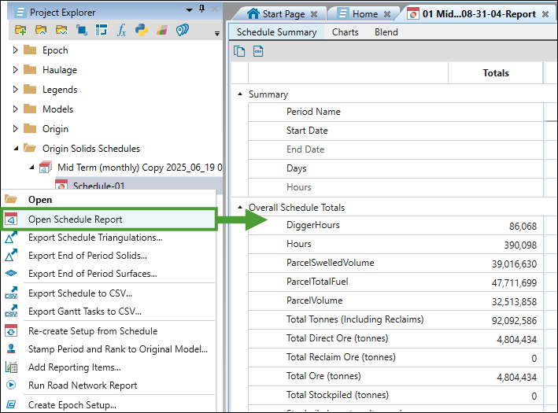Switch to the Charts tab
The height and width of the screenshot is (413, 558).
point(345,32)
